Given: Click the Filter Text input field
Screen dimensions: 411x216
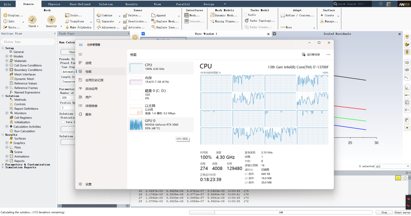Looking at the screenshot, I should coord(28,42).
